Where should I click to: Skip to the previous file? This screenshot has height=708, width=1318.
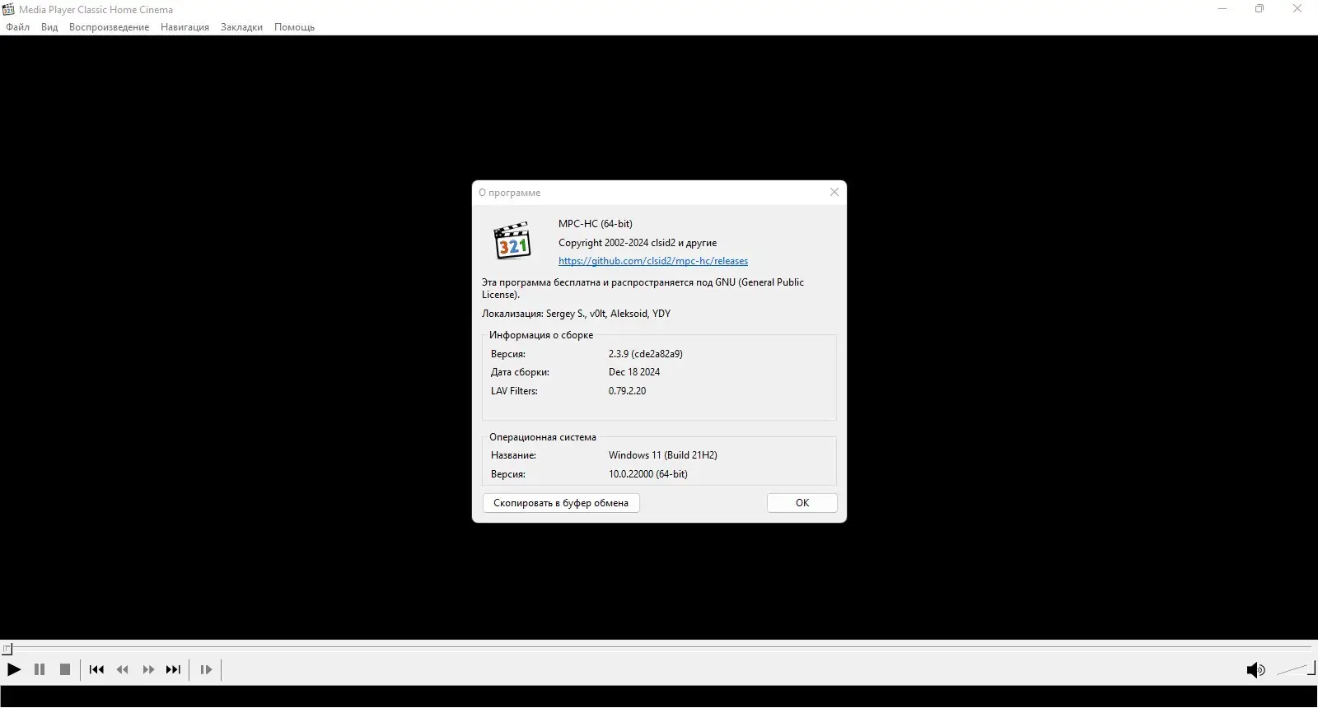click(x=96, y=670)
